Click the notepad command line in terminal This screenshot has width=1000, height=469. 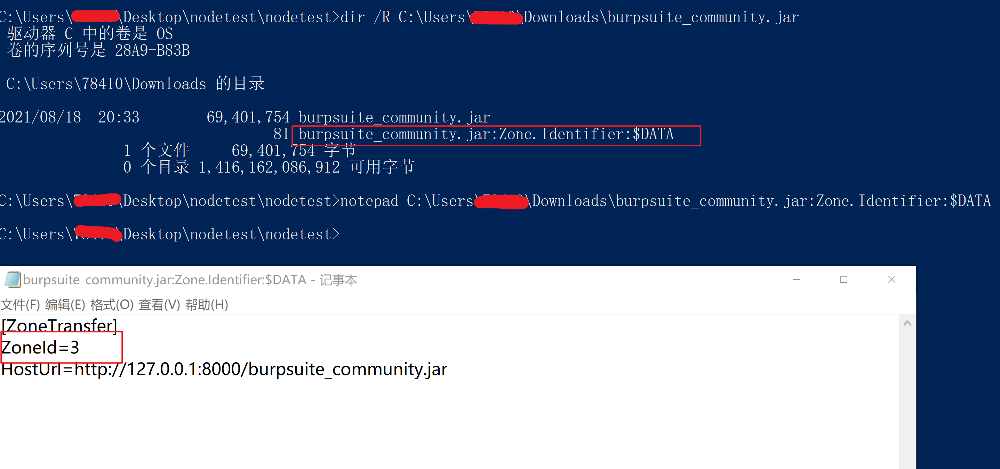[x=495, y=201]
